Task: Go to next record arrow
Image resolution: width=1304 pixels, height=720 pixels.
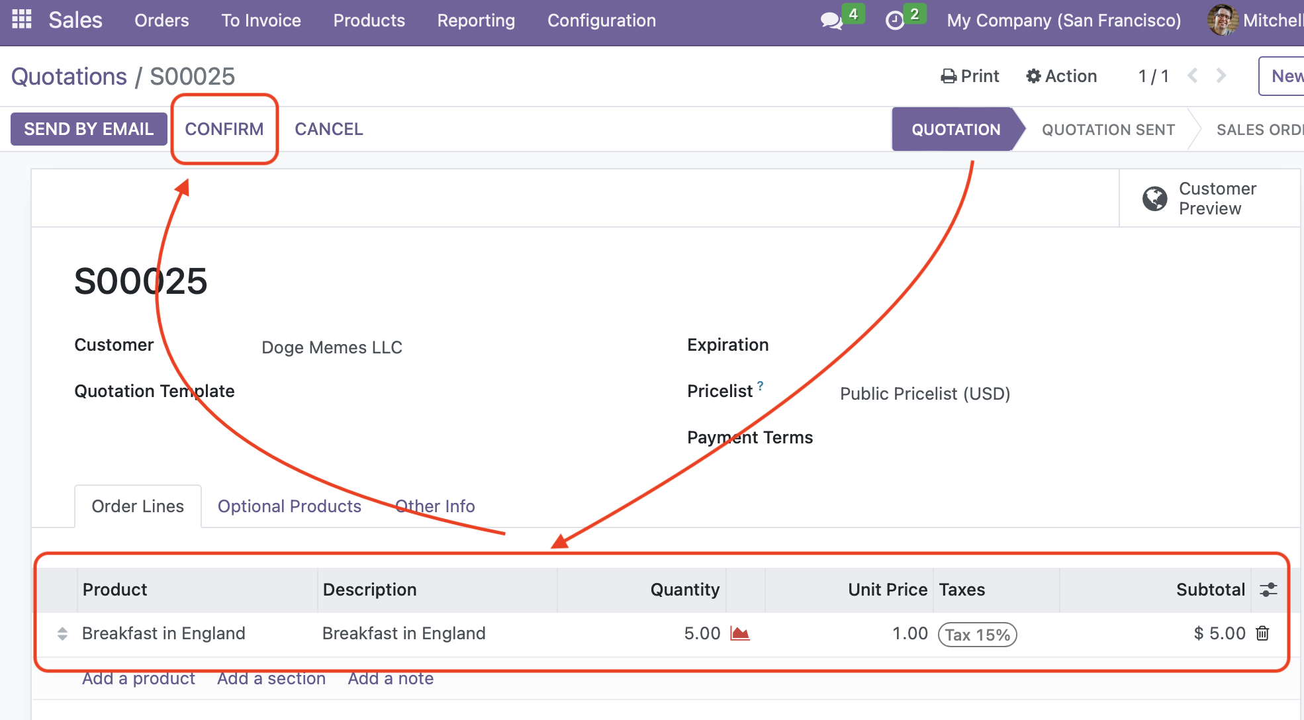Action: pos(1221,76)
